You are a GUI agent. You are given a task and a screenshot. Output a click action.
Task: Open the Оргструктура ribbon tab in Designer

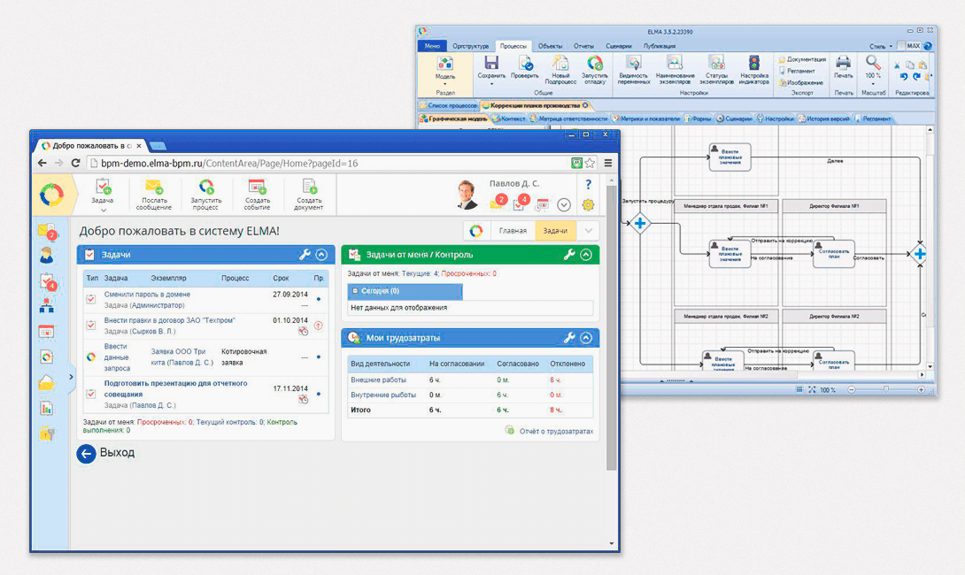[x=470, y=46]
